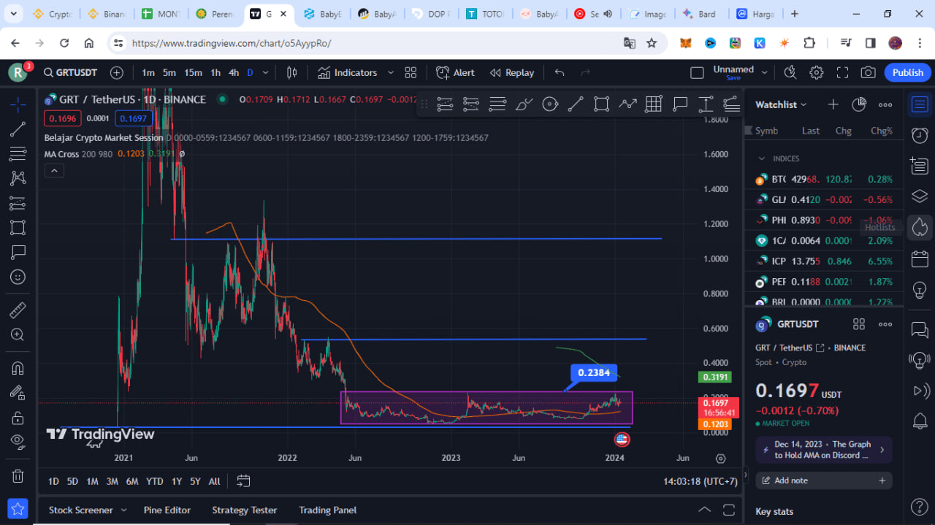The image size is (935, 525).
Task: Select the text annotation tool
Action: [18, 252]
